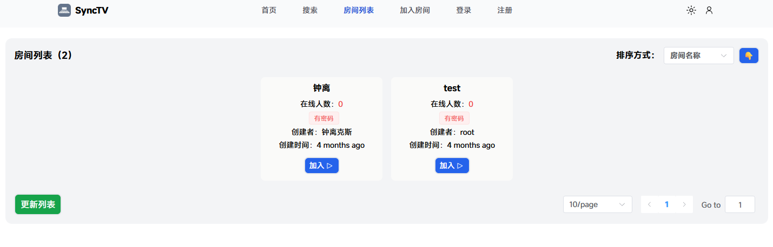Select the 房间列表 nav item
This screenshot has height=247, width=773.
(x=359, y=10)
